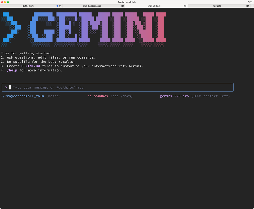The height and width of the screenshot is (209, 254).
Task: Close the window with red button
Action: [2, 2]
